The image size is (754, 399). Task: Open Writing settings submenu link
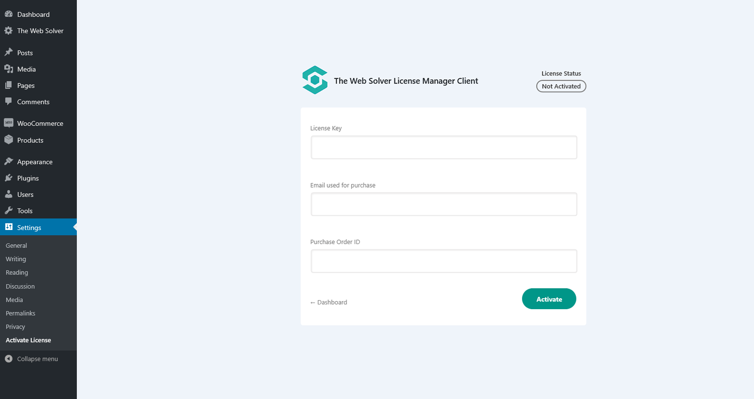[16, 259]
